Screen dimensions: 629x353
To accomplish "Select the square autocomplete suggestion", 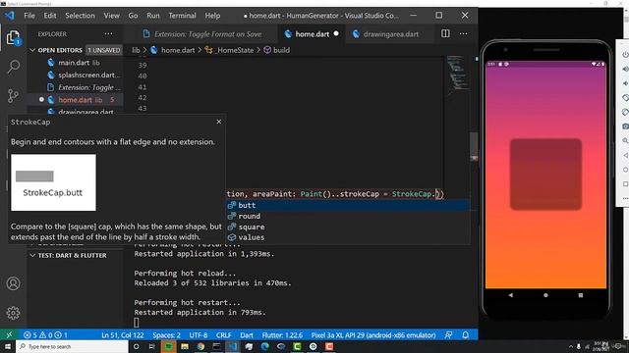I will pyautogui.click(x=348, y=227).
